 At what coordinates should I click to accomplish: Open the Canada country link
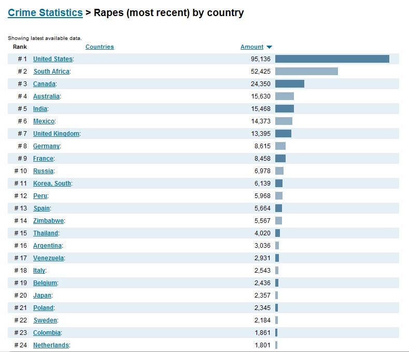(45, 84)
